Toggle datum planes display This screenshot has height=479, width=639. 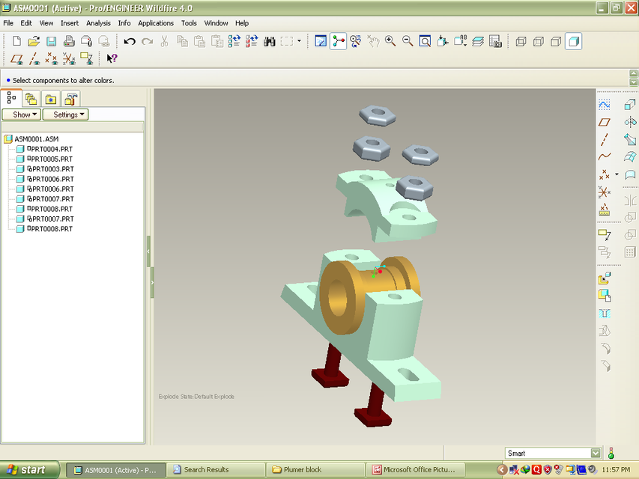pyautogui.click(x=16, y=59)
